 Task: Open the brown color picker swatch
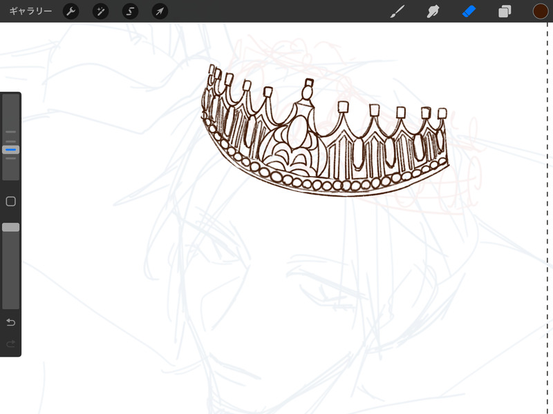[x=541, y=11]
